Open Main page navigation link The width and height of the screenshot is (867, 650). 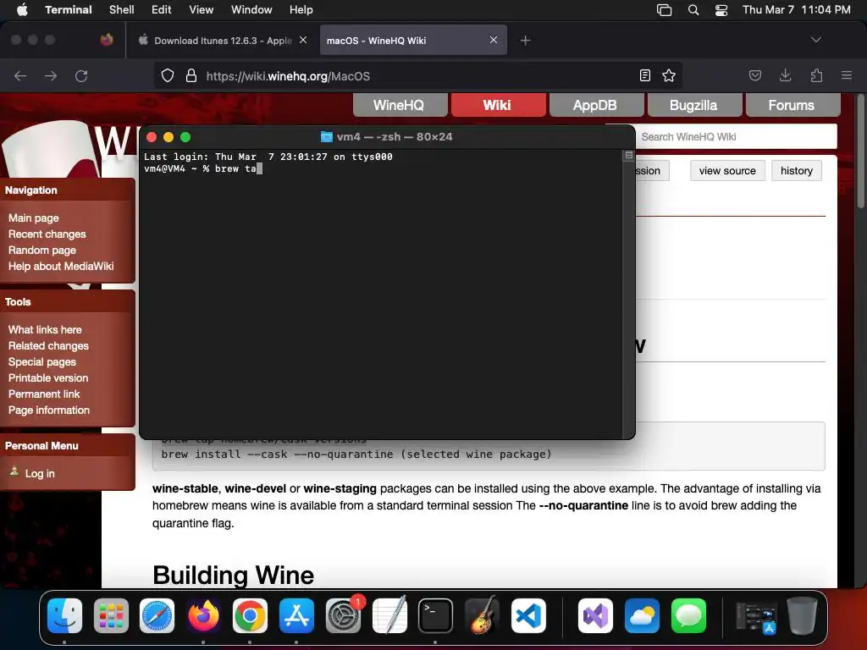[34, 218]
